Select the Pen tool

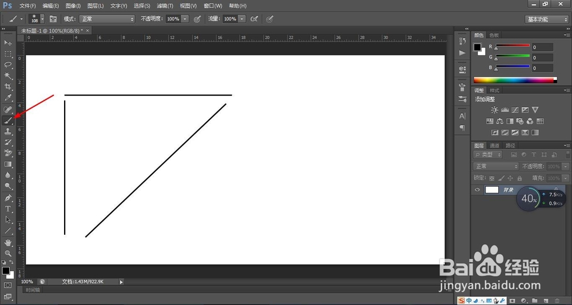[7, 198]
